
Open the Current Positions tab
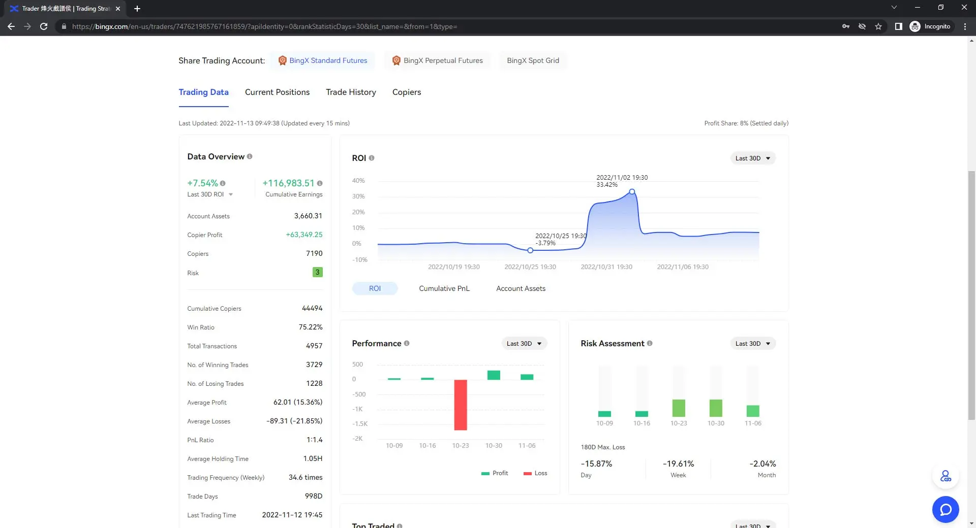(277, 92)
